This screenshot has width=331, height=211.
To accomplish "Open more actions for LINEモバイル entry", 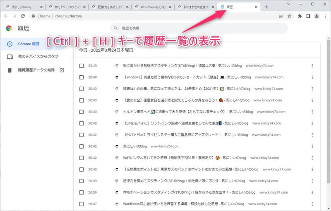I will (312, 123).
